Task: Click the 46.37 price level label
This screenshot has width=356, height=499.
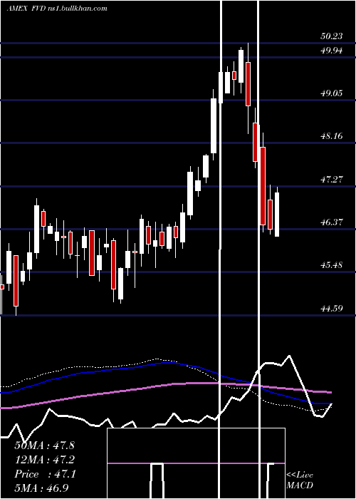Action: click(x=332, y=222)
